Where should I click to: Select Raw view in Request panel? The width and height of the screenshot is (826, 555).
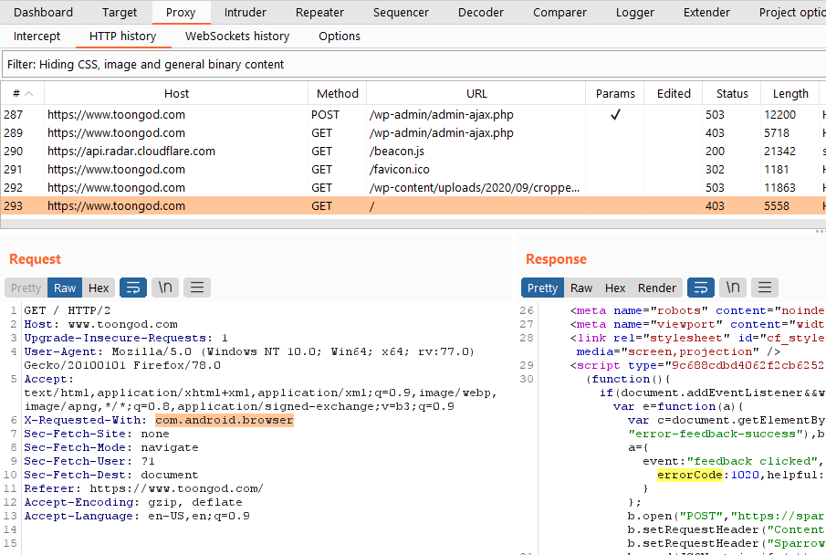coord(65,288)
